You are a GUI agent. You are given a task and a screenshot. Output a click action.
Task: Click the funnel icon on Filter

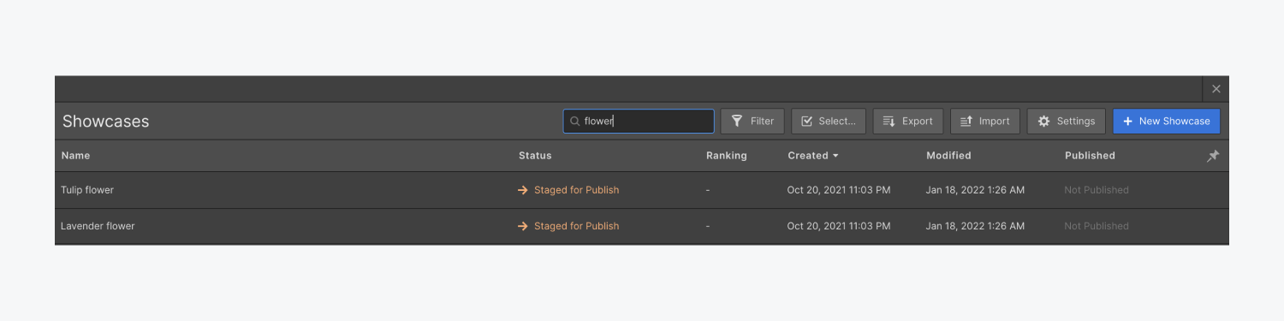pyautogui.click(x=737, y=122)
